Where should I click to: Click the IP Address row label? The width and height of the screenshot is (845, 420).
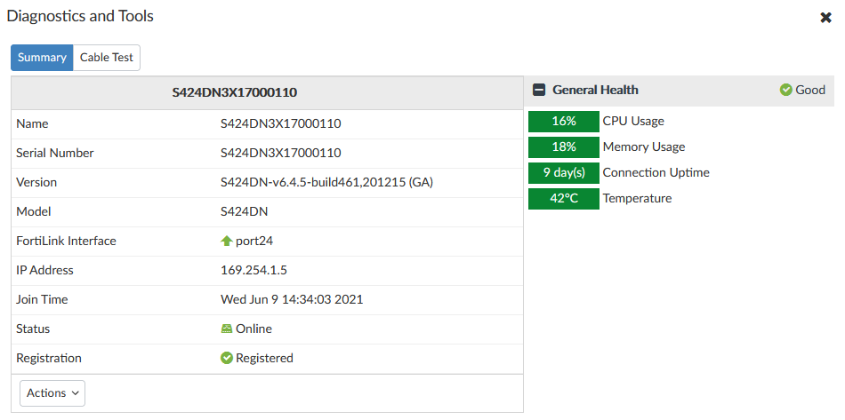pos(44,270)
